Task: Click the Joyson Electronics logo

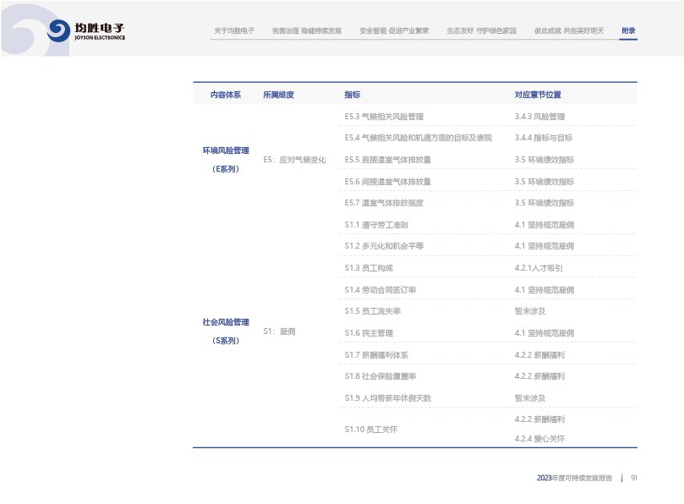Action: point(86,30)
